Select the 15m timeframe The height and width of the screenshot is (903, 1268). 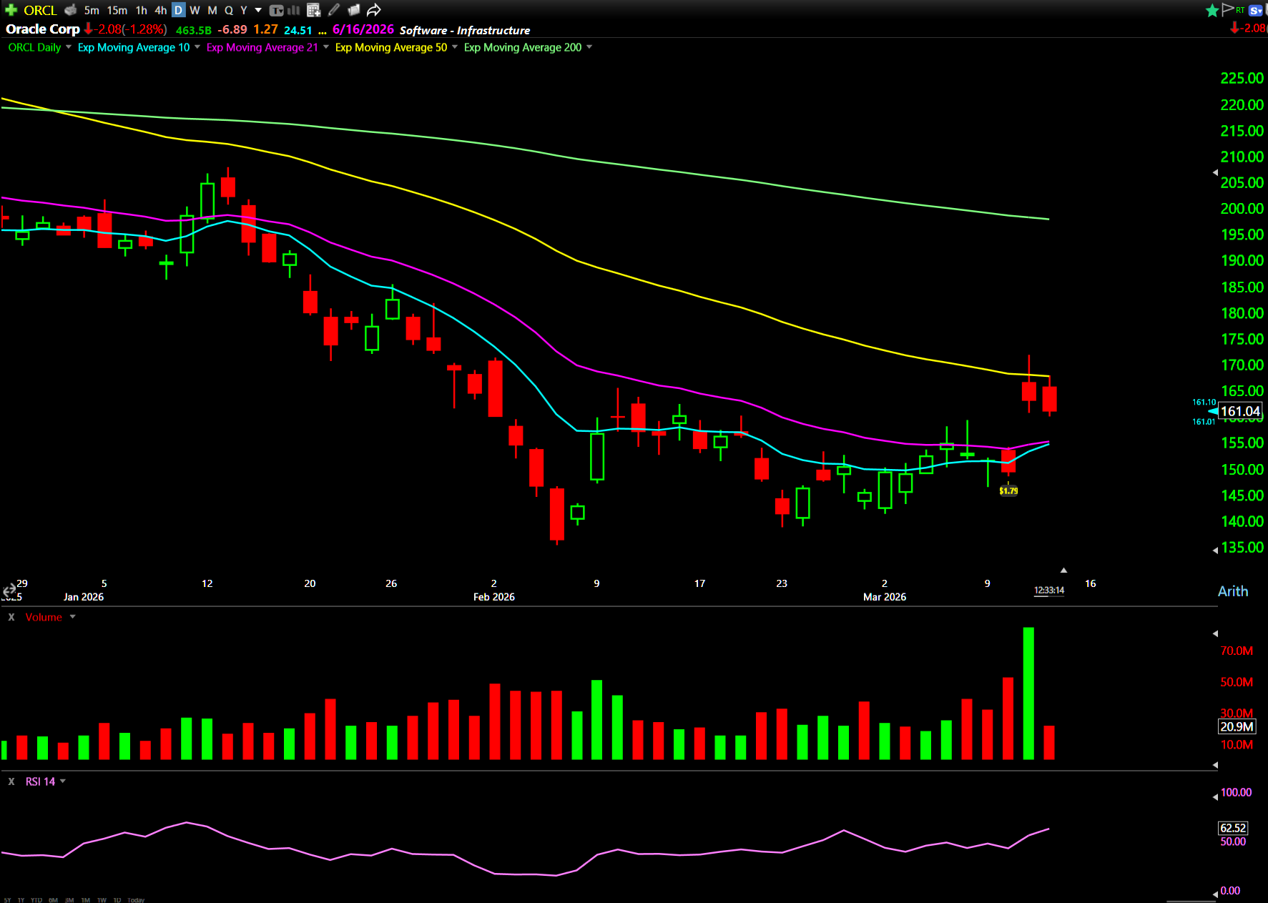pos(117,10)
